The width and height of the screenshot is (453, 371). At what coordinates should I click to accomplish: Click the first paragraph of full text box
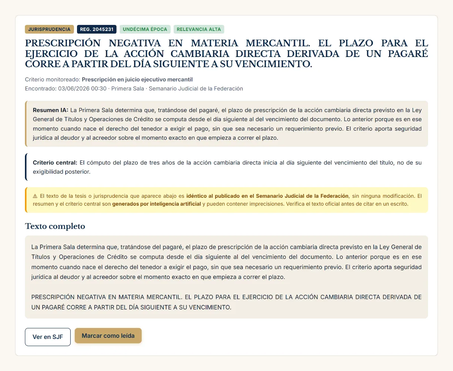click(226, 262)
